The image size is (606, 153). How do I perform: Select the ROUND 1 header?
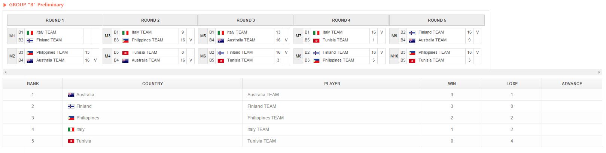point(55,20)
